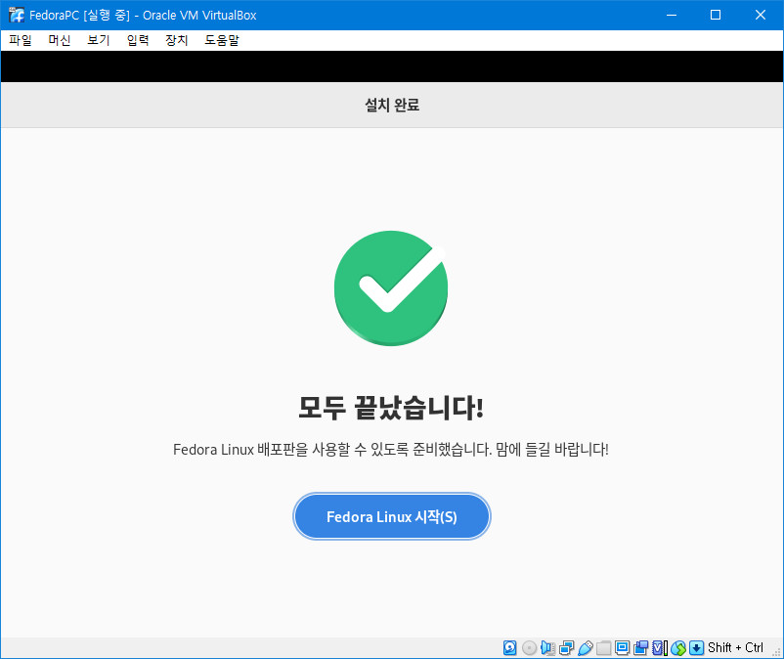The image size is (784, 659).
Task: Click the 모두 끝났습니다! heading
Action: 391,408
